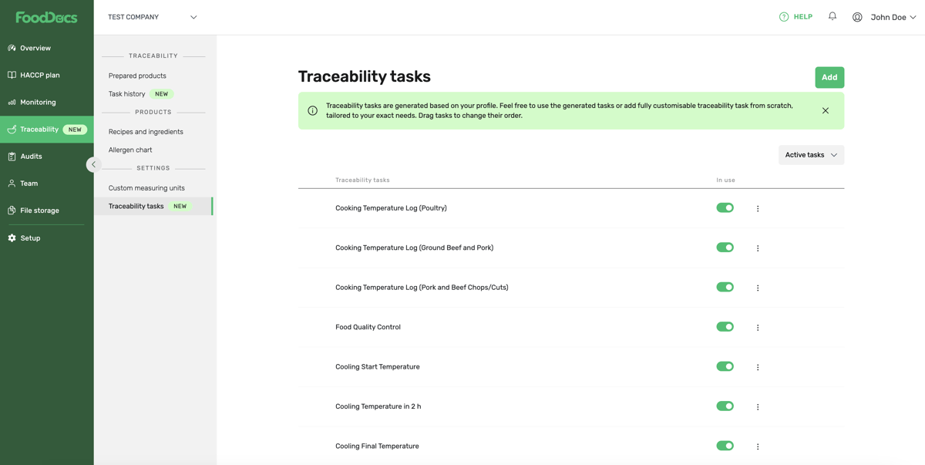Turn off the Cooling Start Temperature task
The image size is (925, 465).
pos(725,366)
